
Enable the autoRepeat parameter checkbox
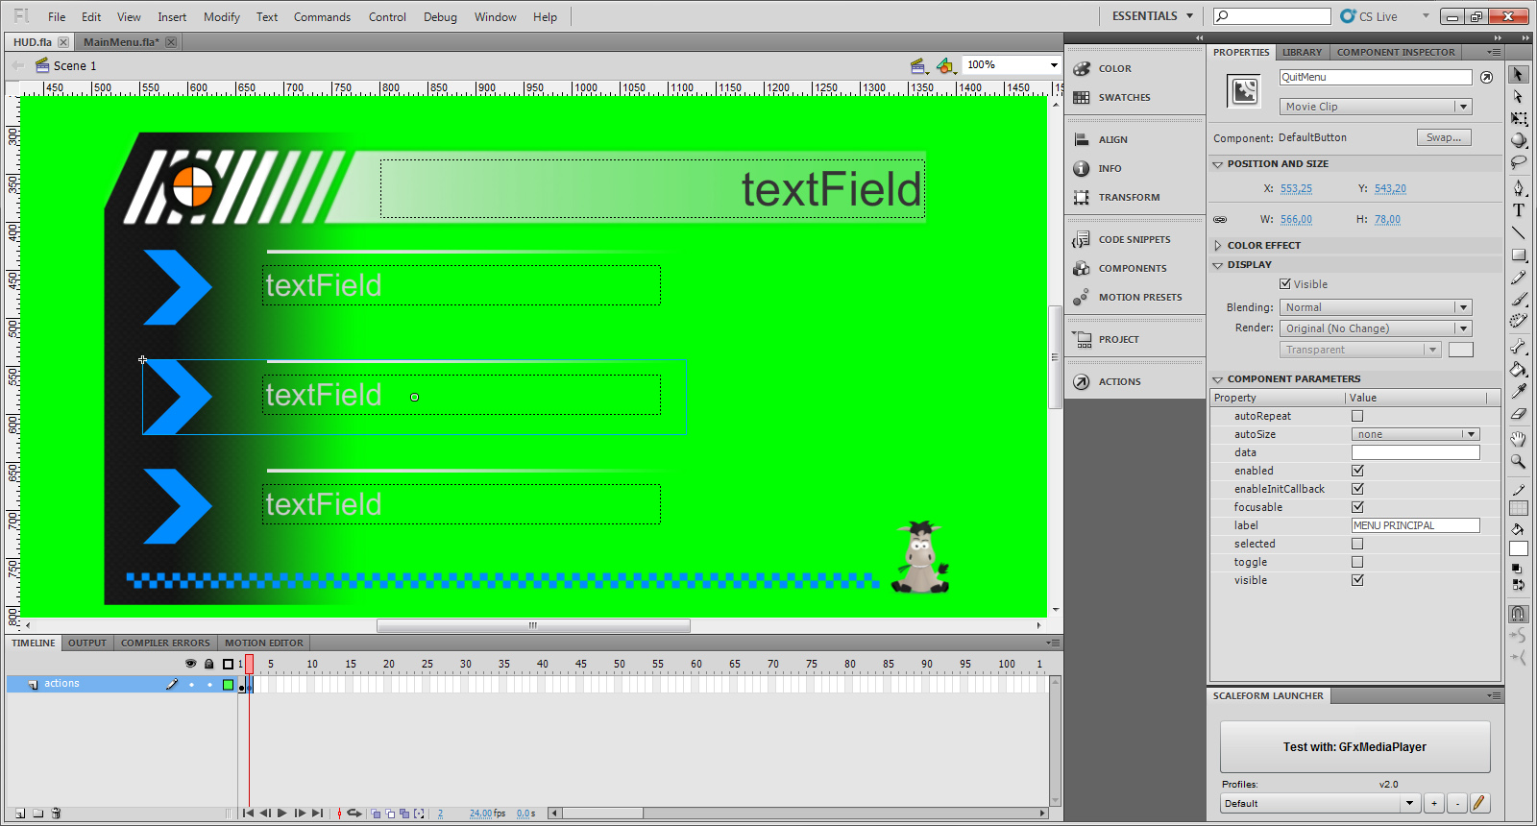pos(1357,416)
